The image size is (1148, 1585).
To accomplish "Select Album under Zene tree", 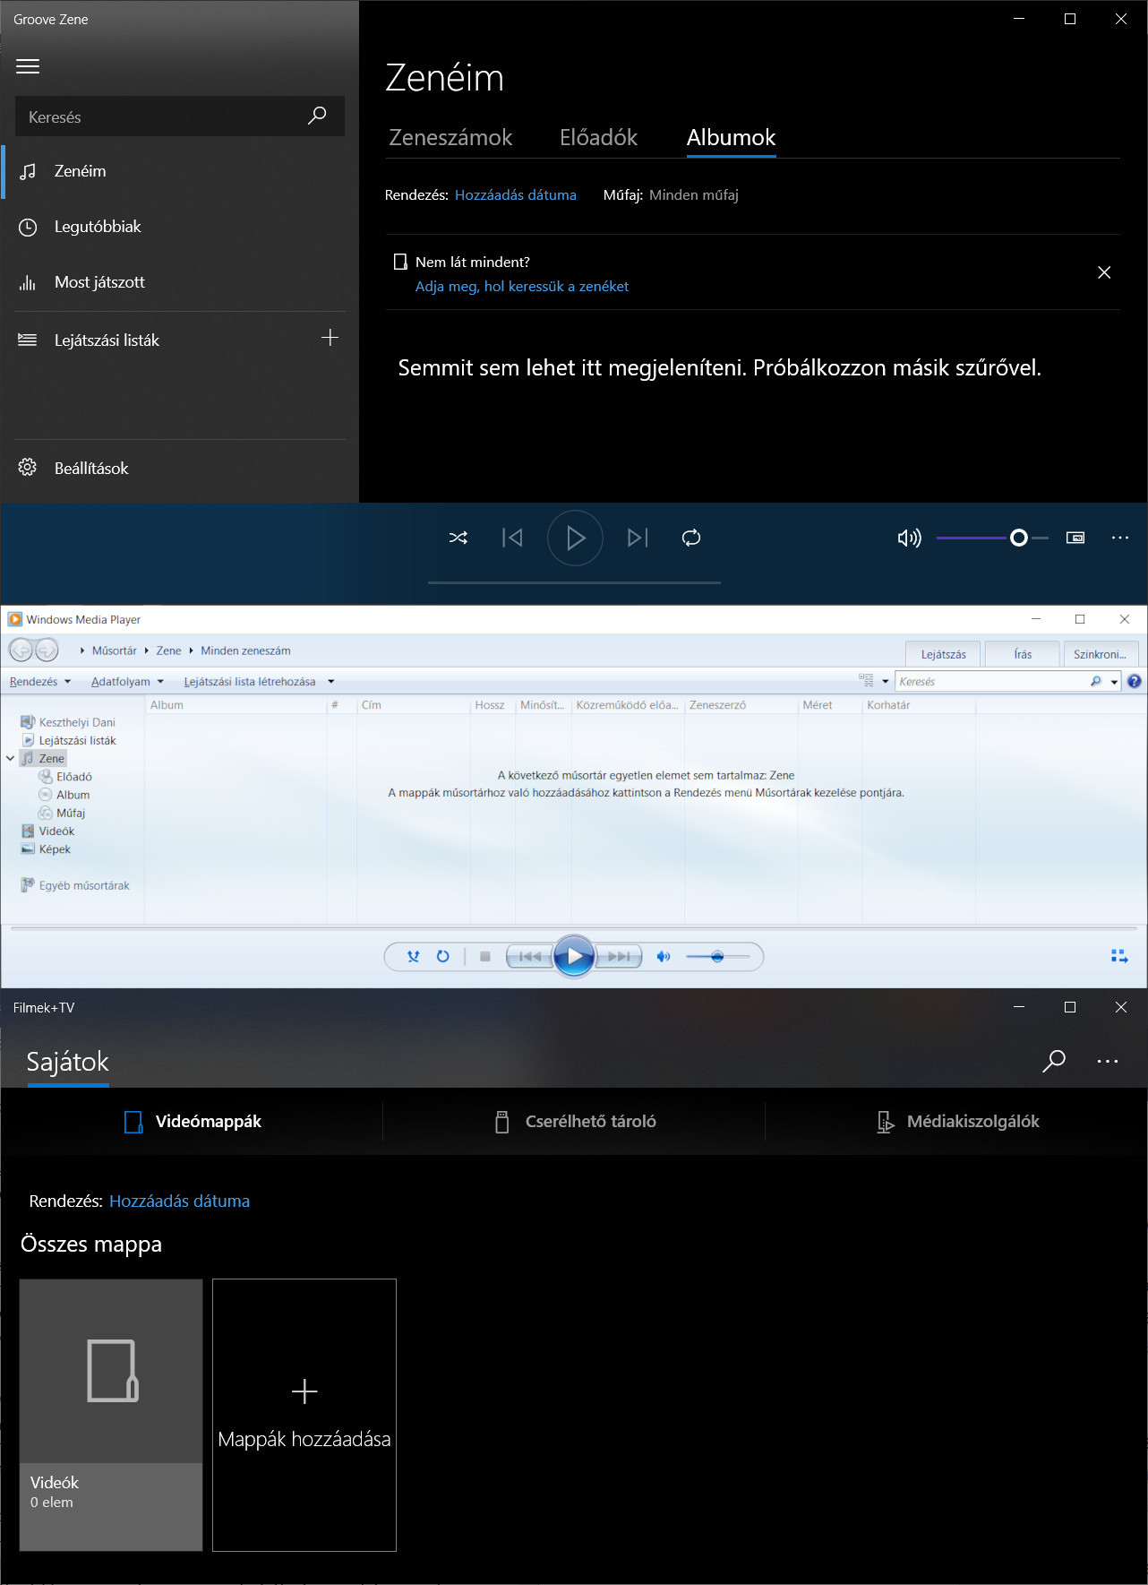I will click(64, 795).
